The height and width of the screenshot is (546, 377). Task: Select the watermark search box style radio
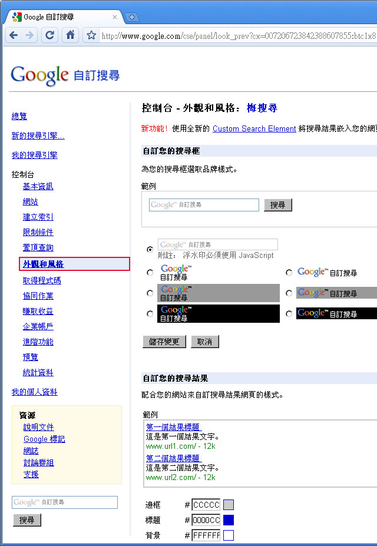point(150,249)
